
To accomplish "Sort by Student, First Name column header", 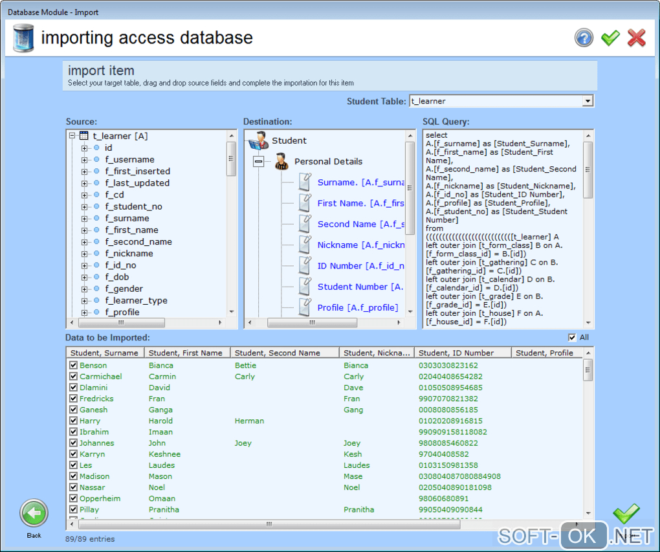I will click(x=187, y=353).
